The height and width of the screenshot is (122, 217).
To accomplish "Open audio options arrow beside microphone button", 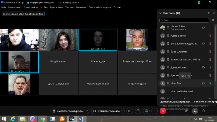I will pos(87,111).
